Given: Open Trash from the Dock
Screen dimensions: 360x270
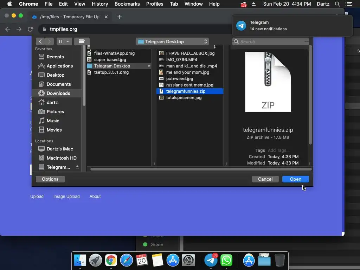Looking at the screenshot, I should click(279, 260).
